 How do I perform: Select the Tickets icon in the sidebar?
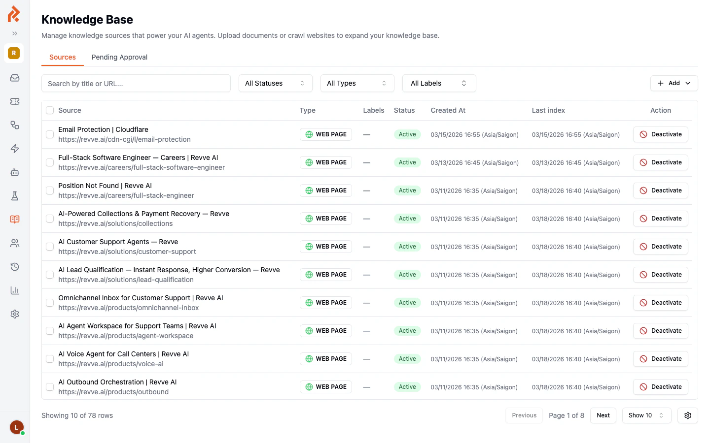pyautogui.click(x=14, y=101)
